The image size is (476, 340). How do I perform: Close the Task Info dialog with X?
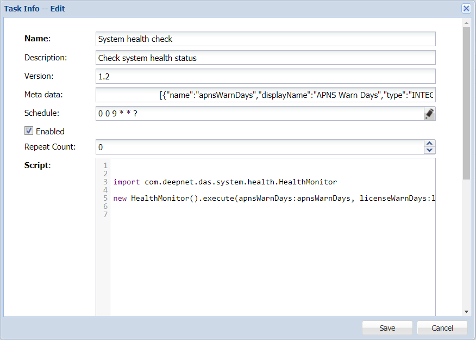(x=466, y=8)
